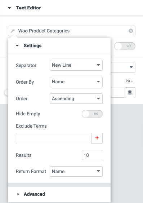This screenshot has height=203, width=143.
Task: Clear the Woo Product Categories dynamic tag
Action: point(131,31)
